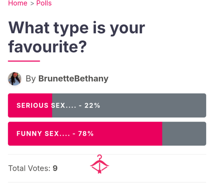The image size is (219, 184).
Task: Open the BrunetteBethany author name
Action: coord(73,78)
